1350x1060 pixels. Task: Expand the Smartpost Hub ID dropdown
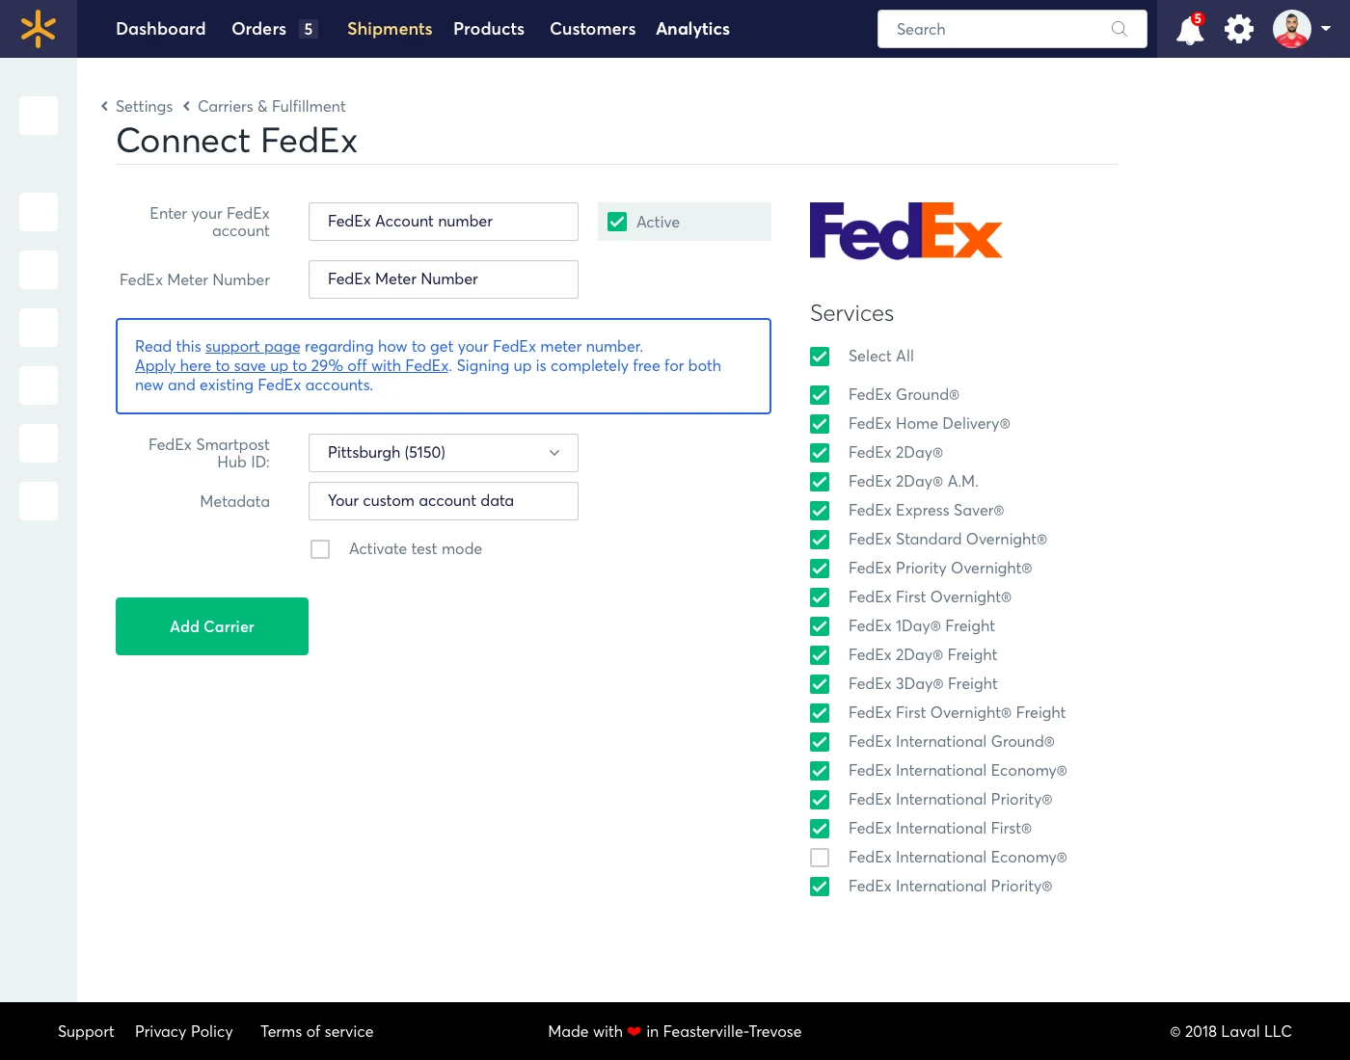444,453
